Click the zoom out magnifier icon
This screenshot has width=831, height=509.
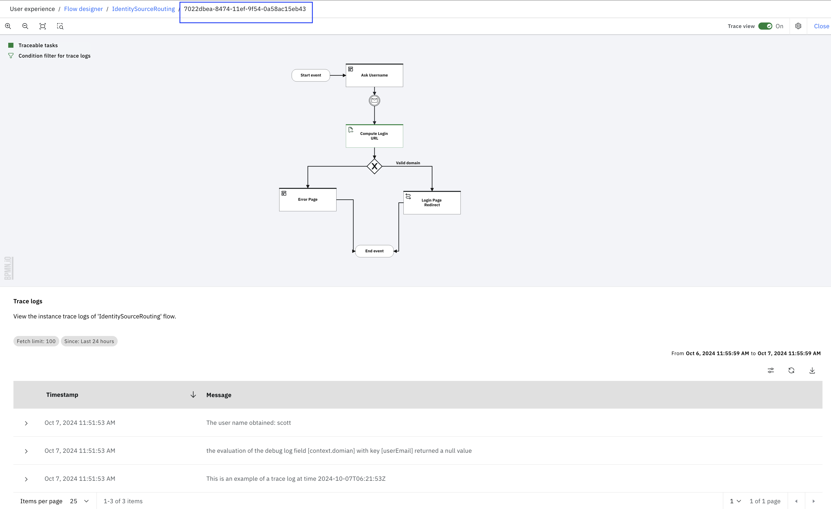click(x=25, y=26)
